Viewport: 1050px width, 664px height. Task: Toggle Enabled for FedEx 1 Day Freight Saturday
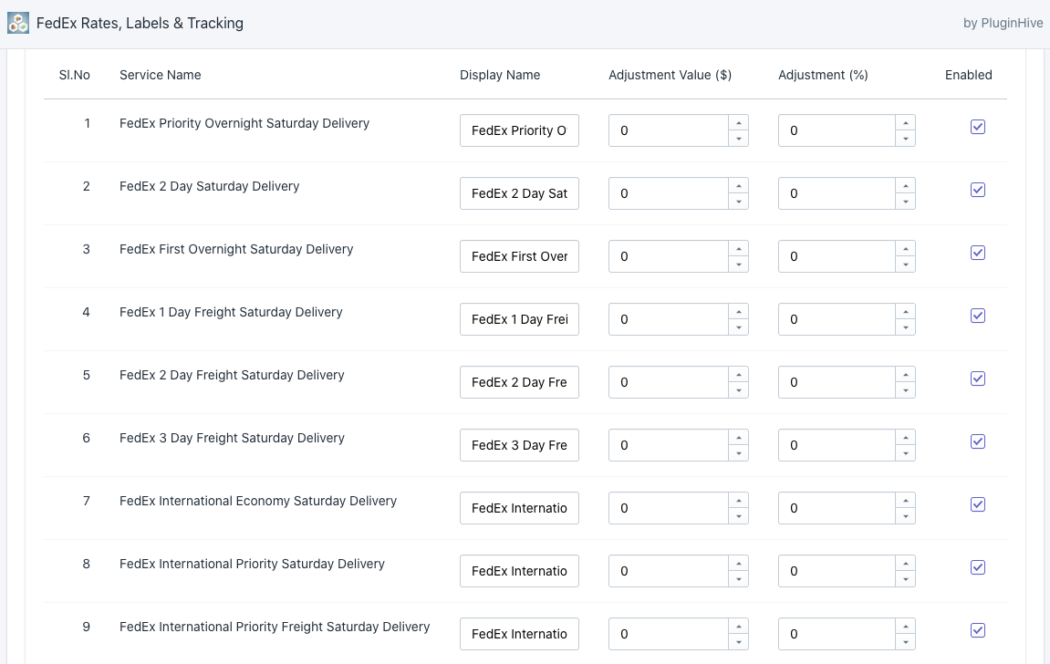978,316
